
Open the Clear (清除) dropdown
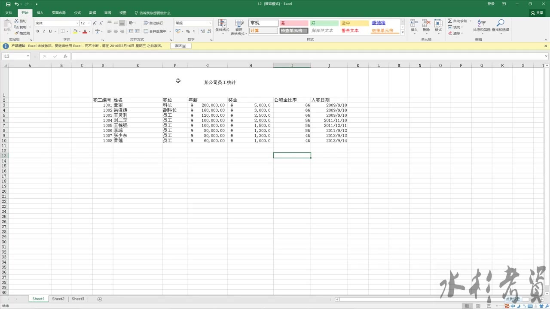coord(456,33)
